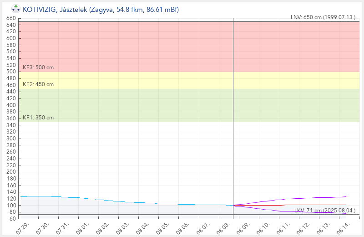The image size is (364, 237).
Task: Click the lower purple forecast bound line
Action: 290,211
